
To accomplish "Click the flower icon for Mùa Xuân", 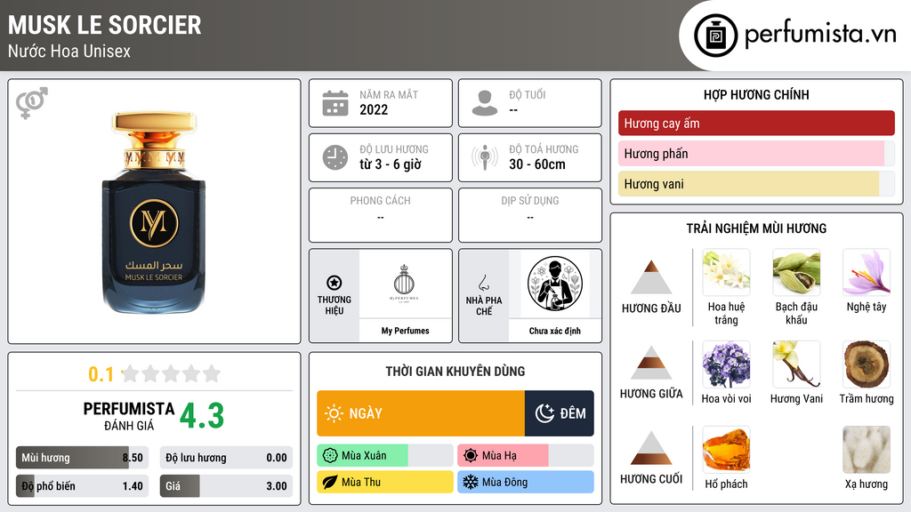I will 330,456.
